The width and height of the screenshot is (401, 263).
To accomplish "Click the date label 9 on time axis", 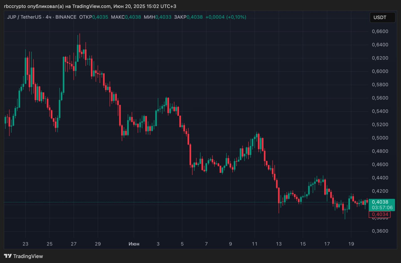I will click(230, 244).
